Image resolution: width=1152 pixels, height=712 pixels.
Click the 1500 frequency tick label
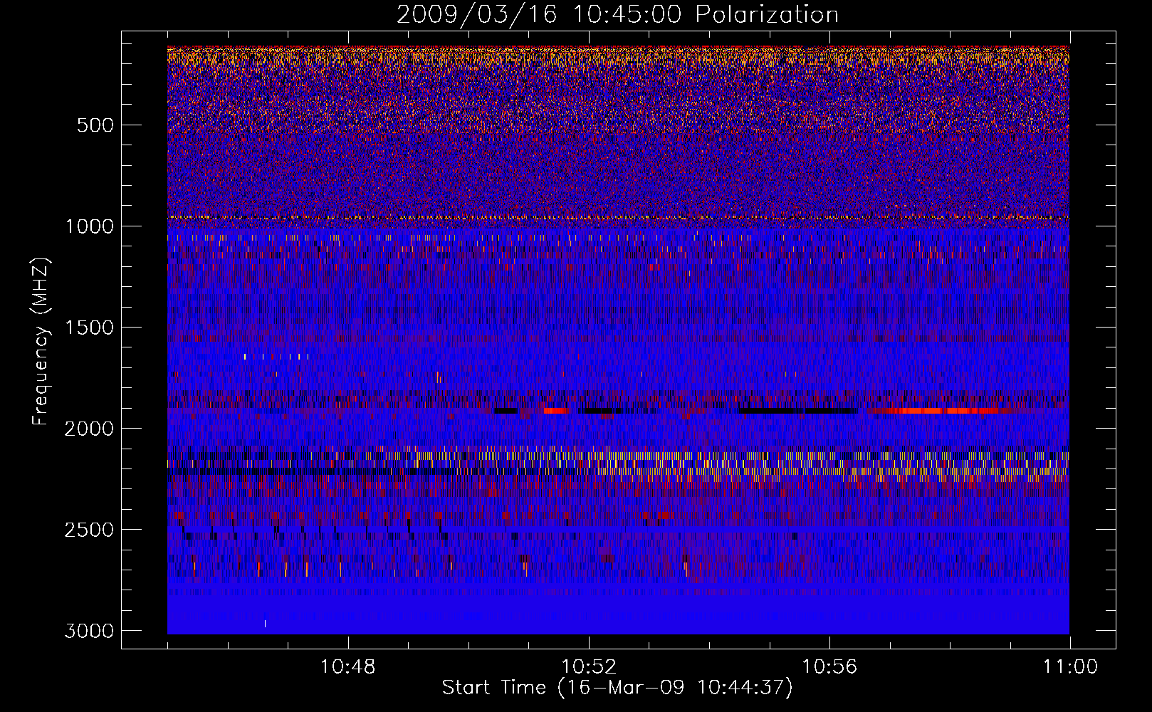[x=89, y=328]
